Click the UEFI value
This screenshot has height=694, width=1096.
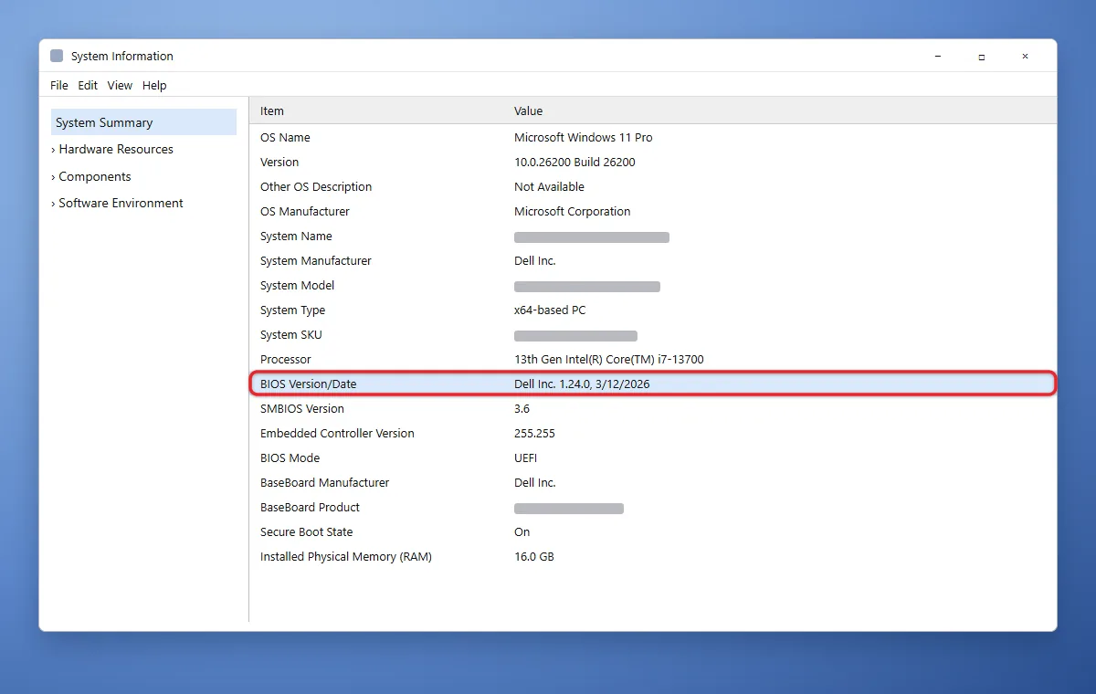click(526, 457)
